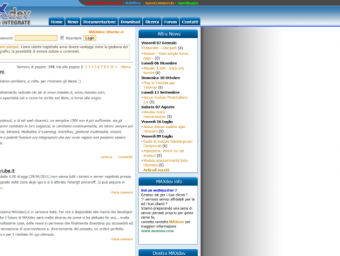Click the 'Commenta' link under first article
The height and width of the screenshot is (256, 340).
126,157
